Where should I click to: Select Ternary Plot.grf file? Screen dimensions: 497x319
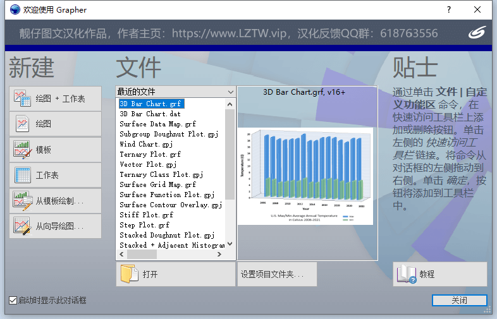pos(150,154)
